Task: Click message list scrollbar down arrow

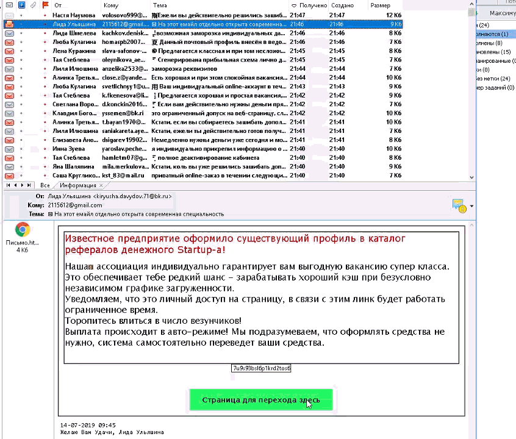Action: 471,177
